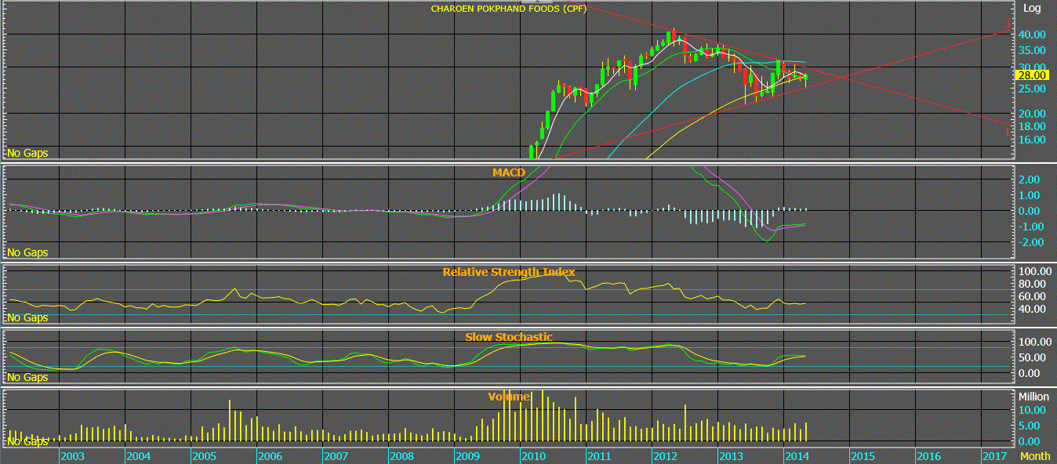Click No Gaps in the RSI panel
Viewport: 1057px width, 464px height.
point(27,318)
